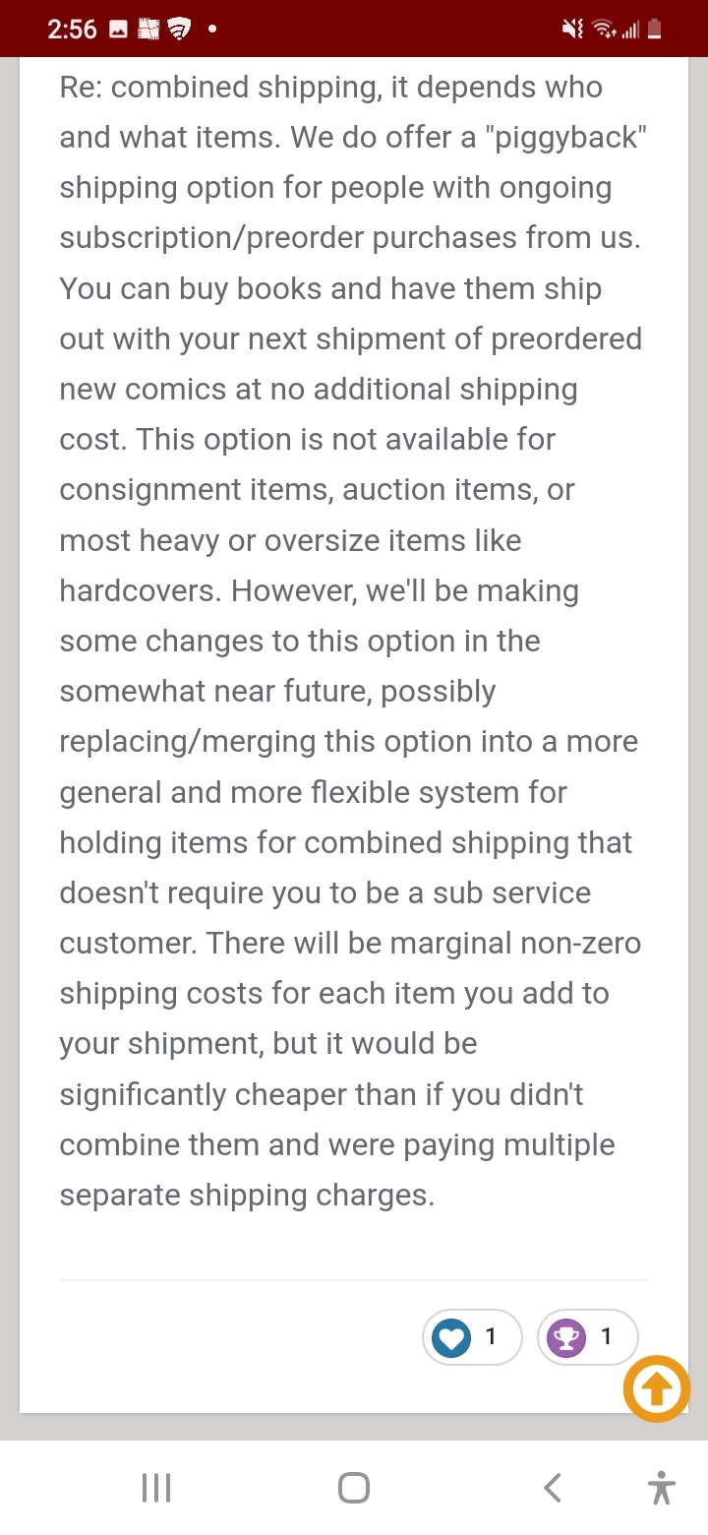Tap the 2:56 clock in status bar
The height and width of the screenshot is (1535, 708).
(73, 30)
